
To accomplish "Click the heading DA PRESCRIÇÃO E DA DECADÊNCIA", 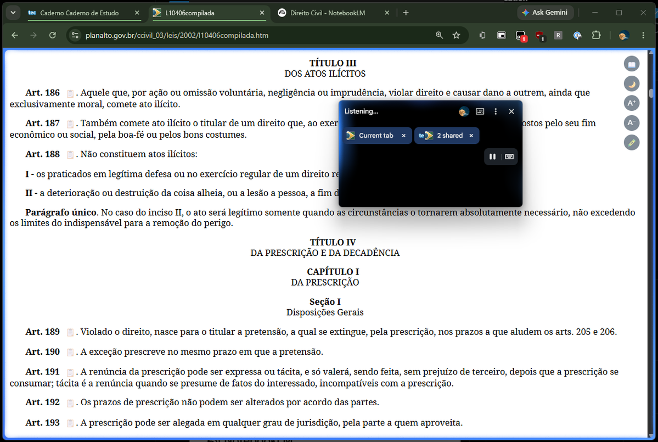I will tap(325, 253).
